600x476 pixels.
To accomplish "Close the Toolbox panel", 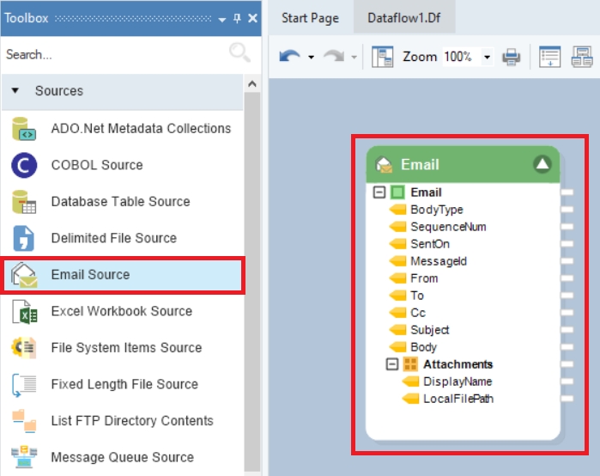I will pos(252,18).
